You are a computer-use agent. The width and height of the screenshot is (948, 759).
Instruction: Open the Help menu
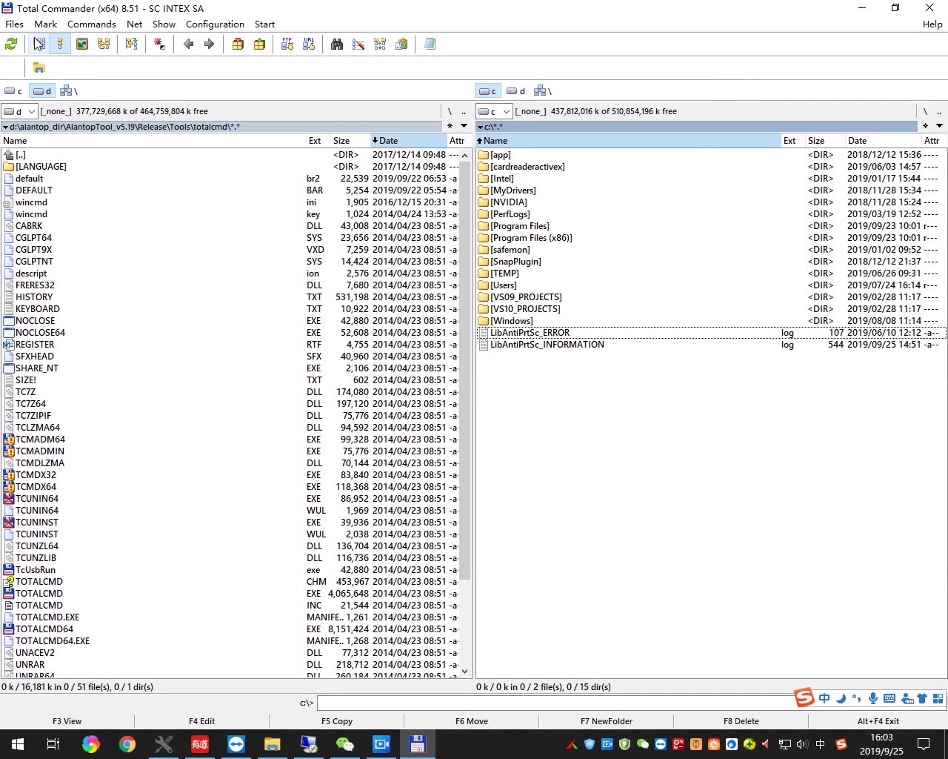click(932, 24)
